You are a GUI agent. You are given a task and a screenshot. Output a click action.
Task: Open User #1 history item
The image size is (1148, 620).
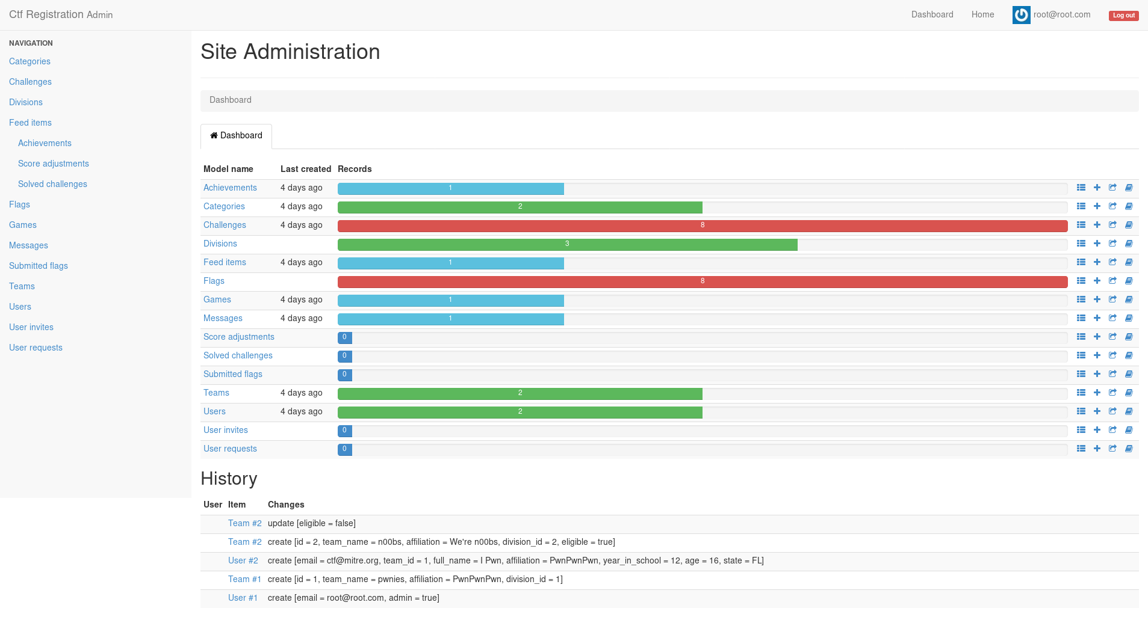[243, 598]
